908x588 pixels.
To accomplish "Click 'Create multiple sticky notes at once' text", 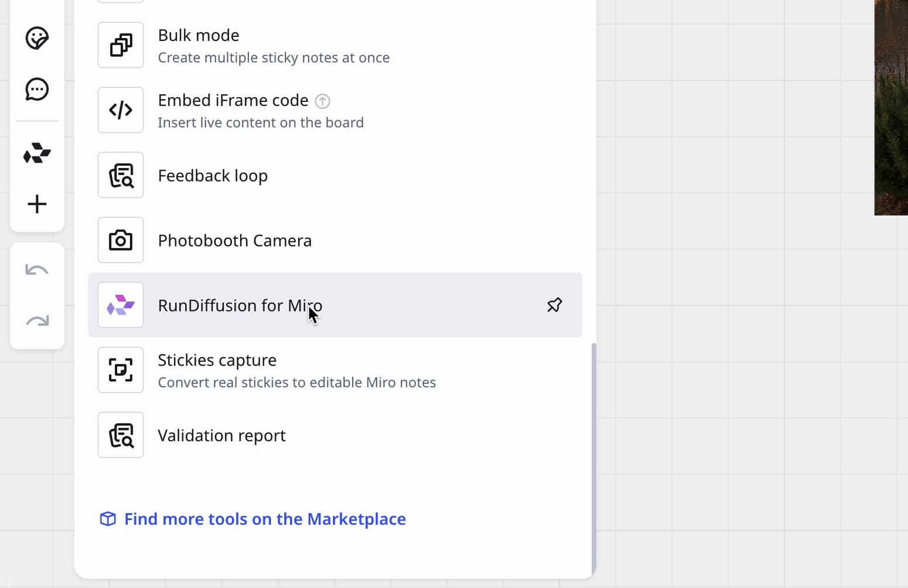I will coord(274,57).
